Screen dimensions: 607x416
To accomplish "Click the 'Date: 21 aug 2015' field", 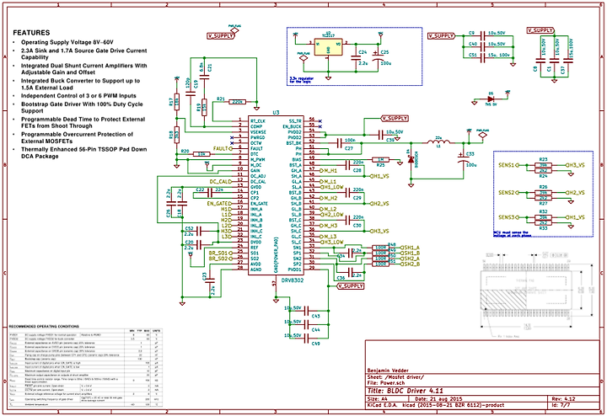I will [x=438, y=399].
